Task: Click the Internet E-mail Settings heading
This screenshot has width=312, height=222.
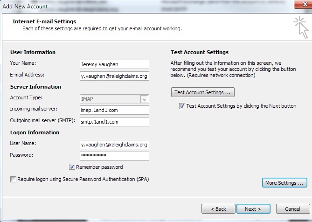Action: click(x=44, y=21)
